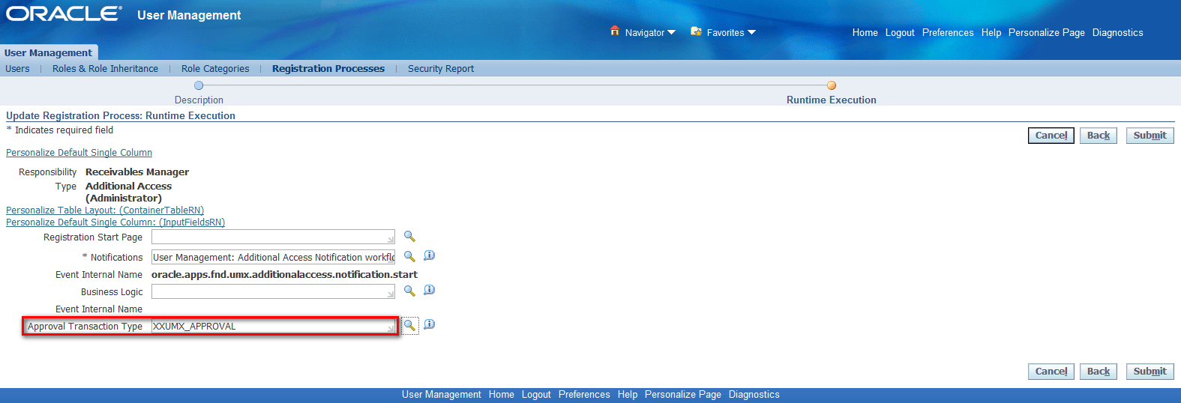Open Personalize Default Single Column link
This screenshot has height=403, width=1181.
pyautogui.click(x=79, y=153)
